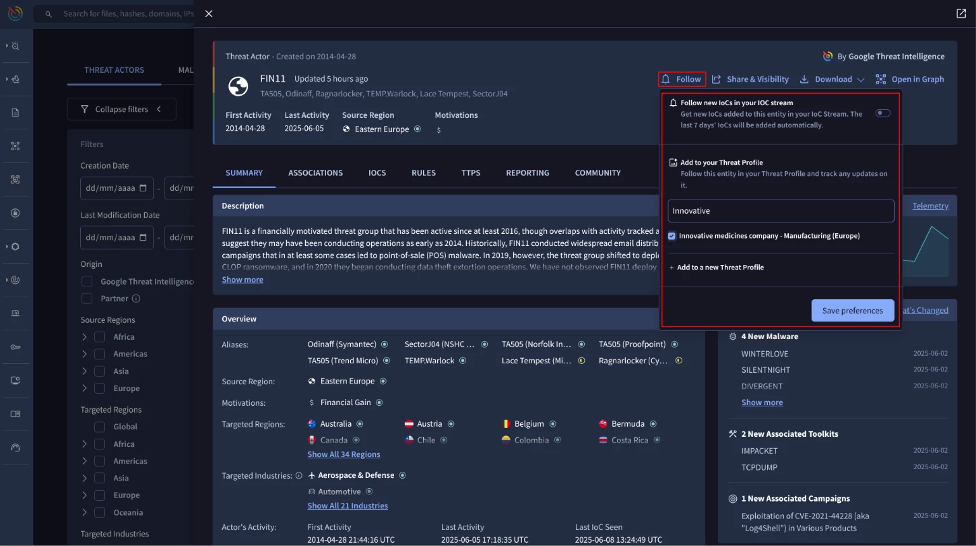Click the hexagon icon in left sidebar
Screen dimensions: 976x546
click(x=15, y=247)
